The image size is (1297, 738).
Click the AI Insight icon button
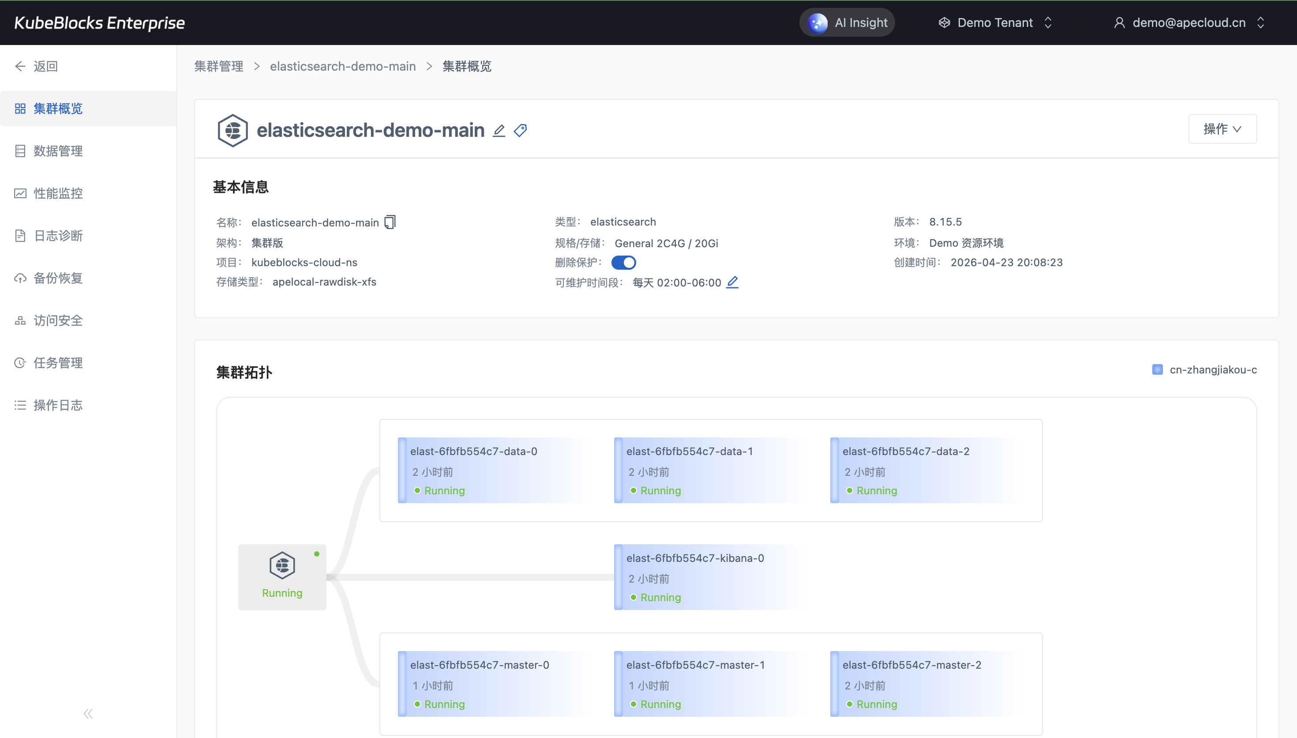pyautogui.click(x=817, y=23)
